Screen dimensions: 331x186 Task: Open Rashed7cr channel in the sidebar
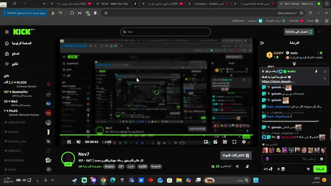click(27, 94)
